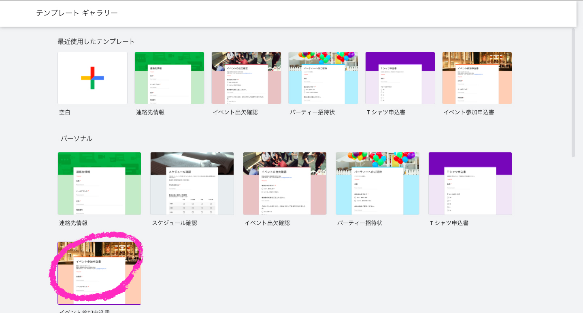The image size is (583, 314).
Task: Click the パーソナル section heading
Action: 77,139
